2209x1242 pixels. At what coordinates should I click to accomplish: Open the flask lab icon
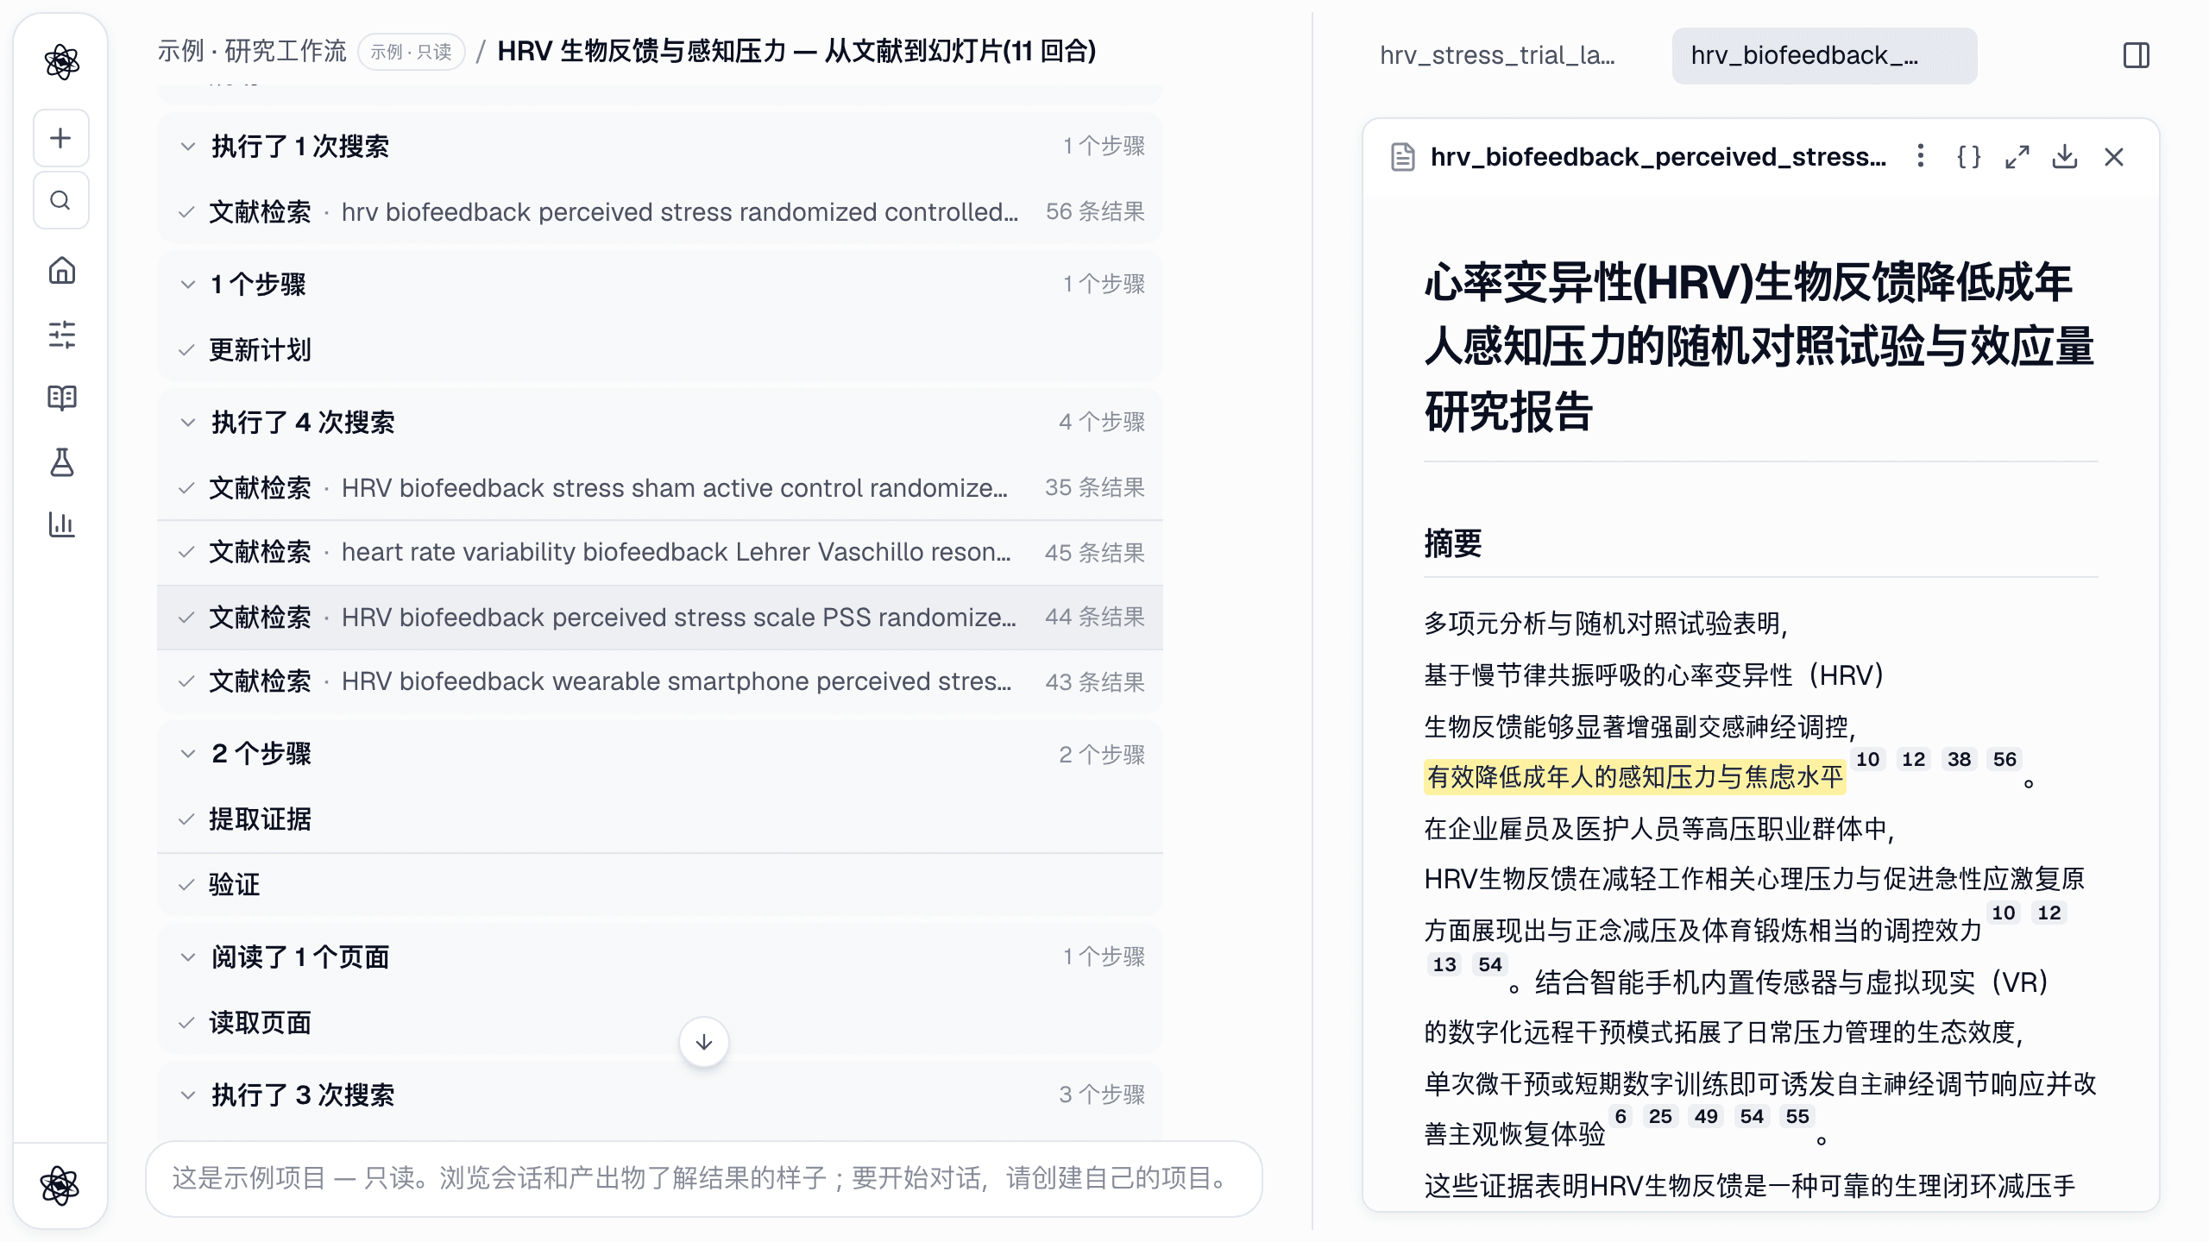coord(61,462)
